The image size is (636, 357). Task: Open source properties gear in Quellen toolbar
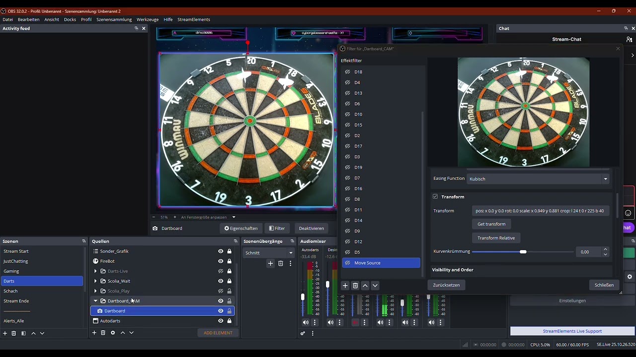click(x=113, y=333)
